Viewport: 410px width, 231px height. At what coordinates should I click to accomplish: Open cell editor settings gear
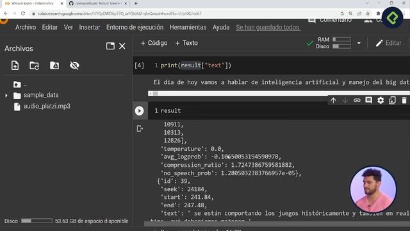coord(381,100)
